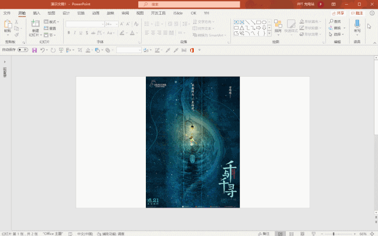Click the Save icon in quick access toolbar
The height and width of the screenshot is (236, 378).
34,50
